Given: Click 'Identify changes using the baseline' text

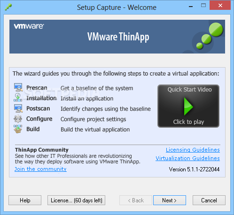Looking at the screenshot, I should click(106, 109).
